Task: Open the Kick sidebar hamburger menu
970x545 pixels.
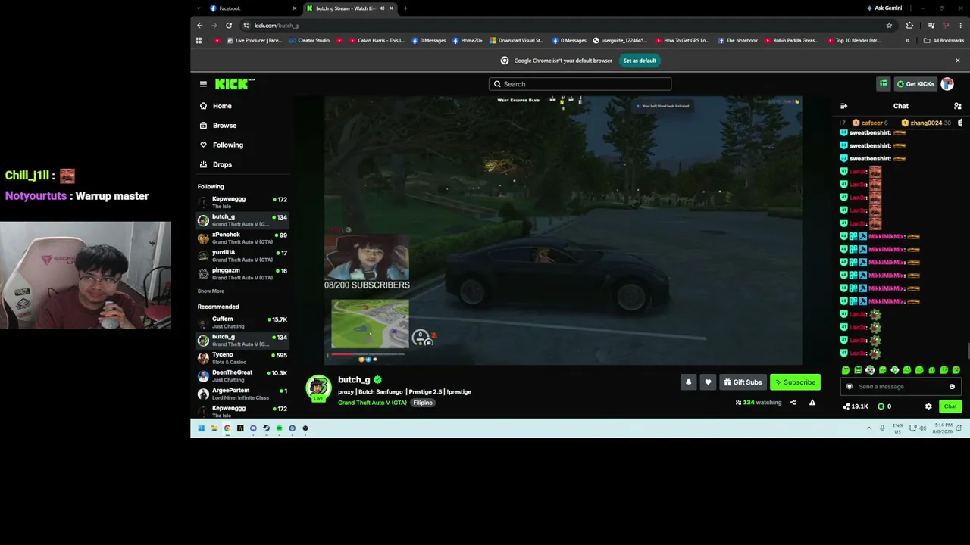Action: coord(203,84)
